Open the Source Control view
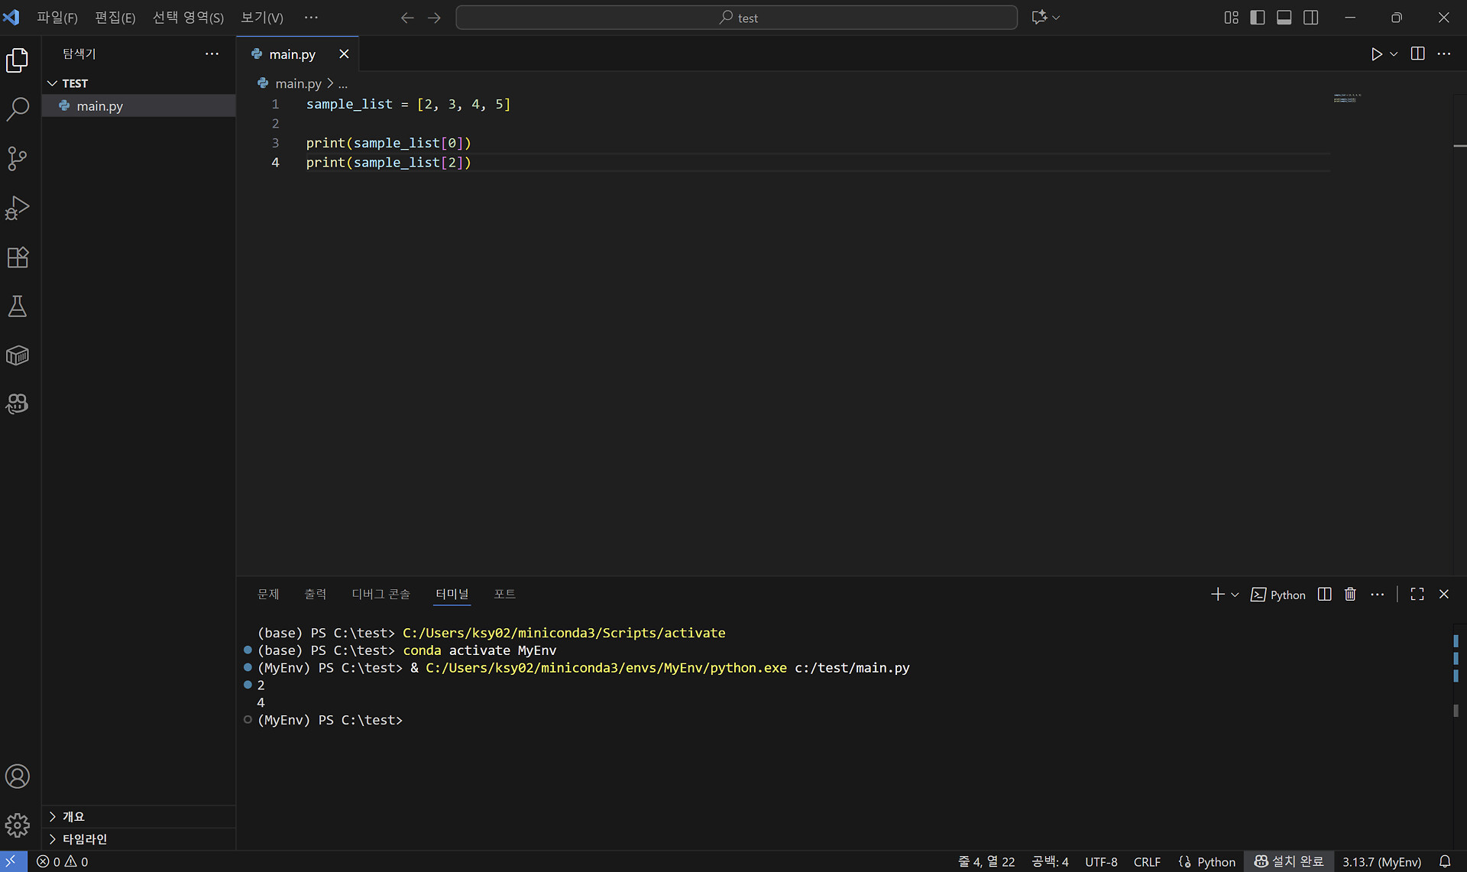The image size is (1467, 872). (18, 158)
